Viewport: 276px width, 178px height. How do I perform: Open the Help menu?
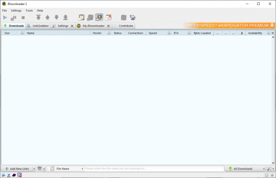(40, 10)
